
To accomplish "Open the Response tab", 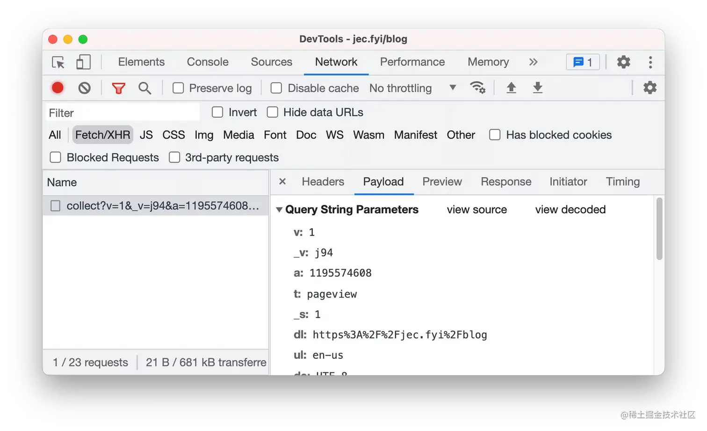I will pyautogui.click(x=506, y=181).
